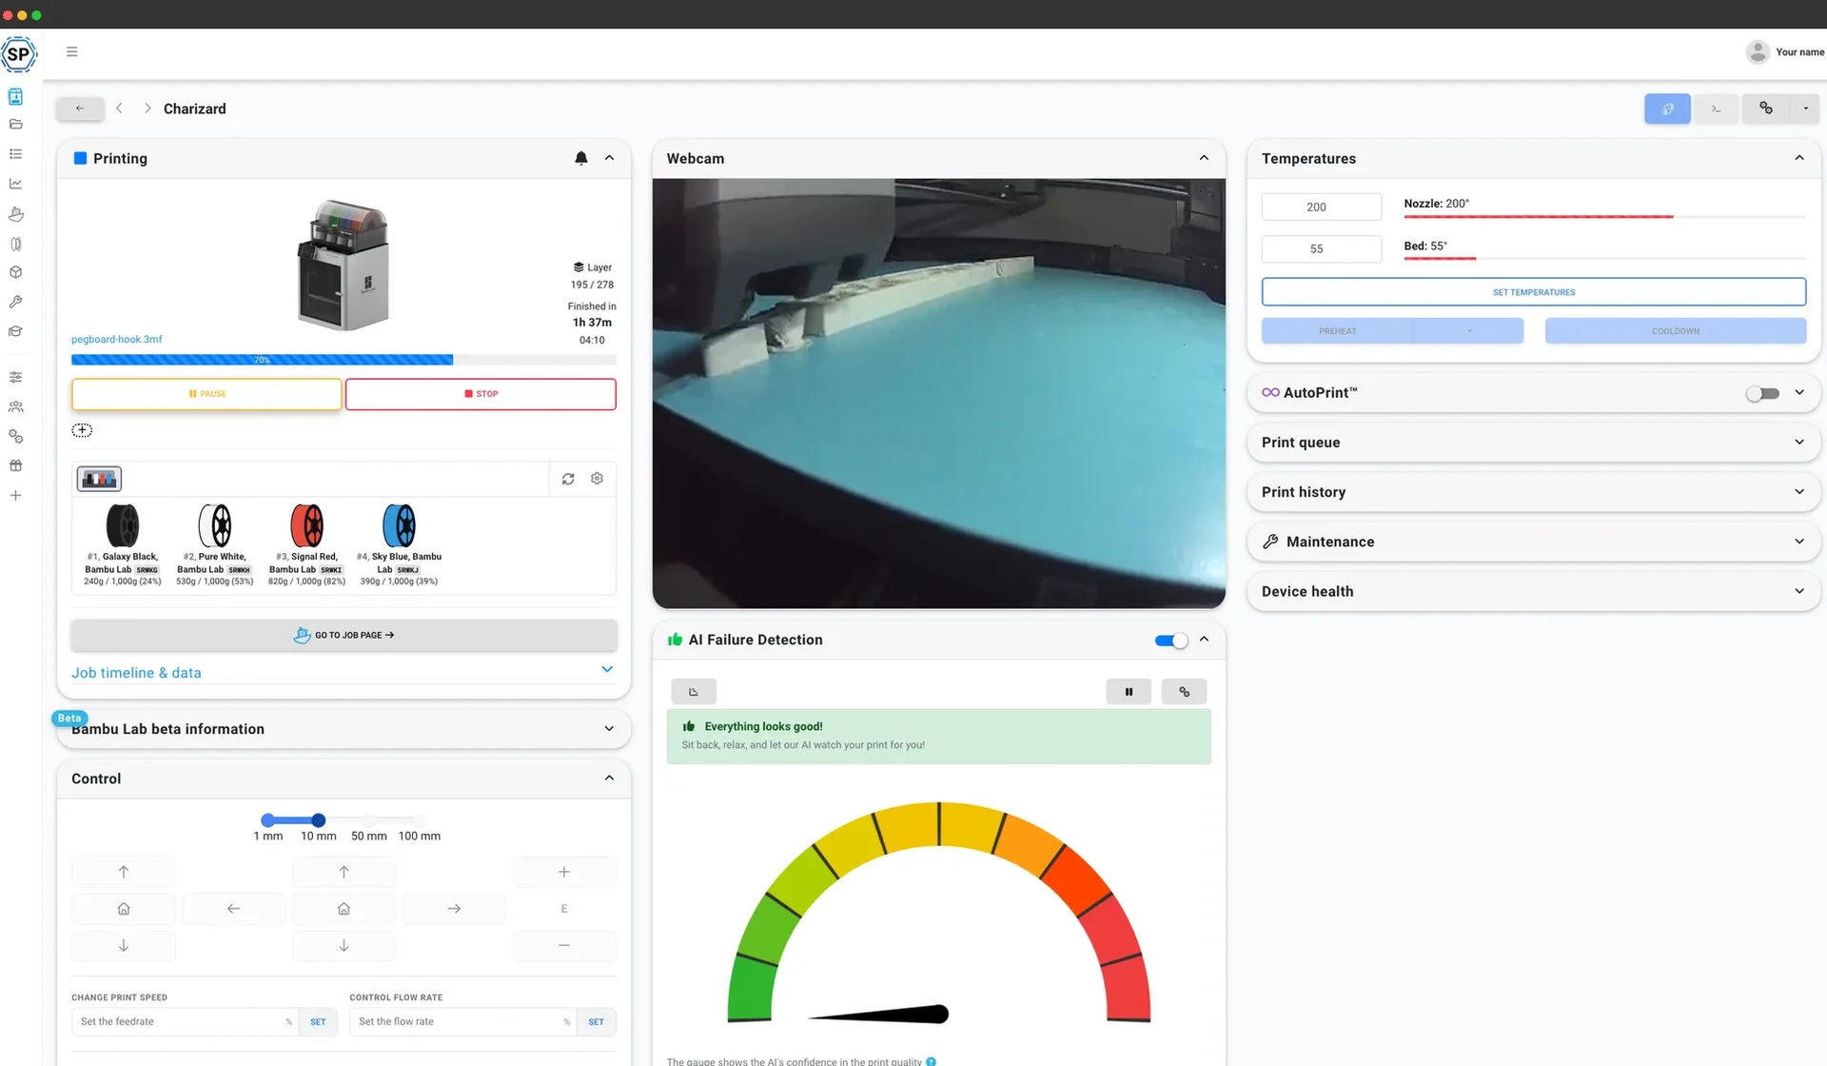Open the files folder in sidebar
The width and height of the screenshot is (1827, 1066).
pyautogui.click(x=15, y=124)
